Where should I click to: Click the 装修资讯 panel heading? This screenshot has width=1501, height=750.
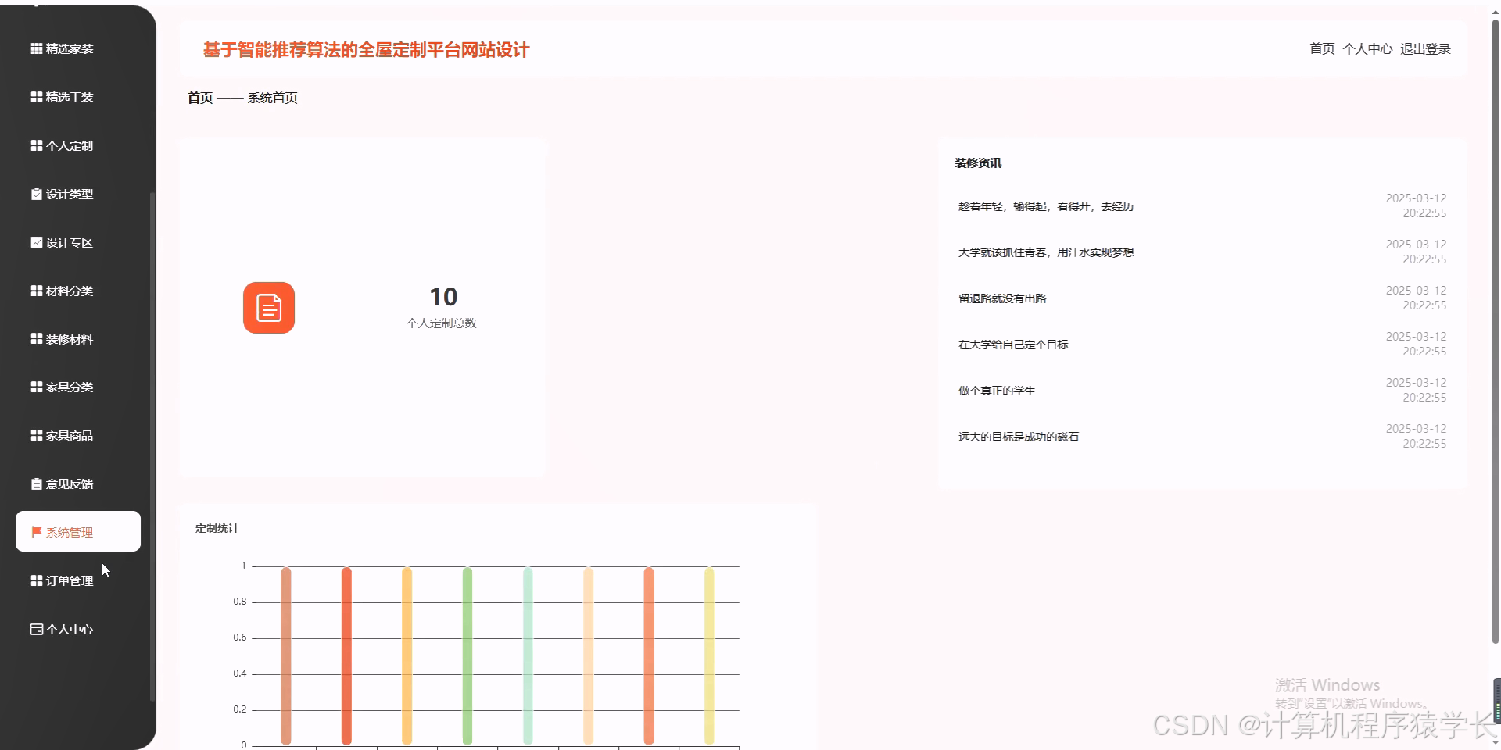pos(978,162)
